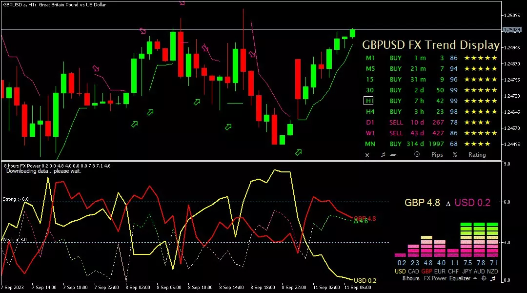Click the trend line icon beside the music note

click(x=393, y=155)
